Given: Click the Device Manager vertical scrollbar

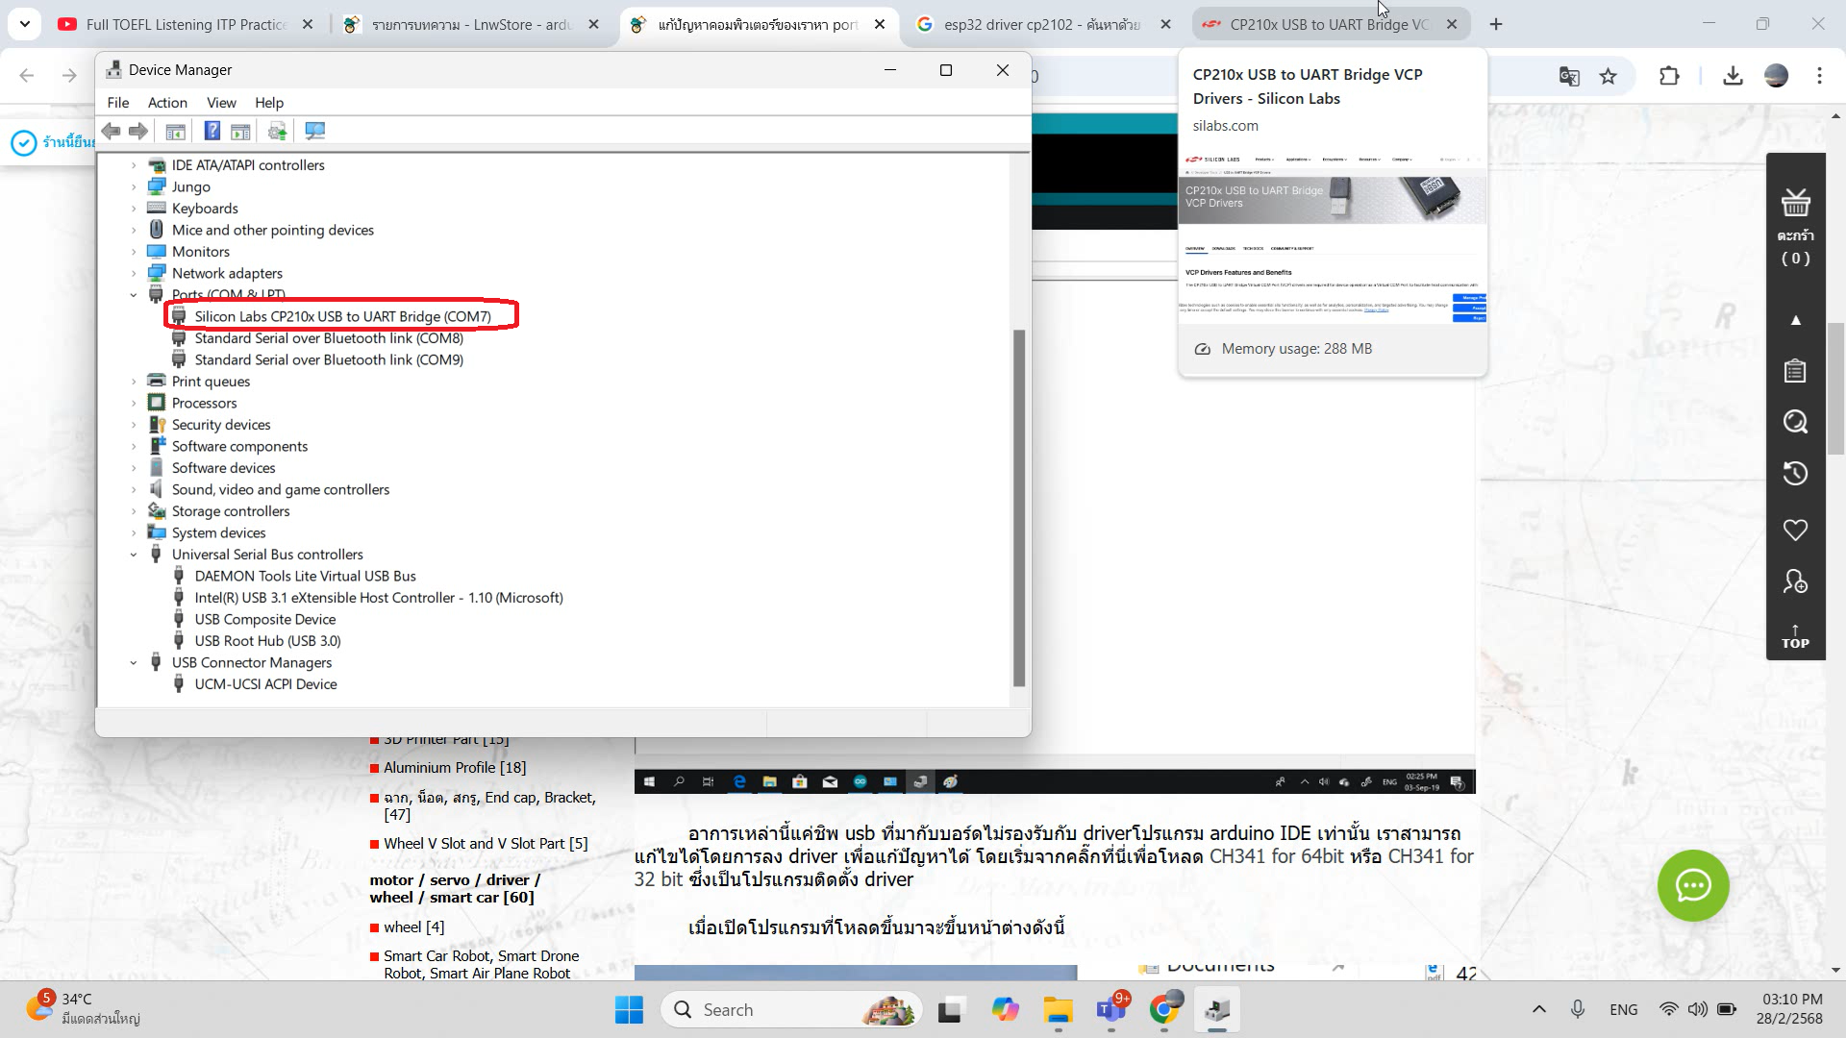Looking at the screenshot, I should [1019, 507].
